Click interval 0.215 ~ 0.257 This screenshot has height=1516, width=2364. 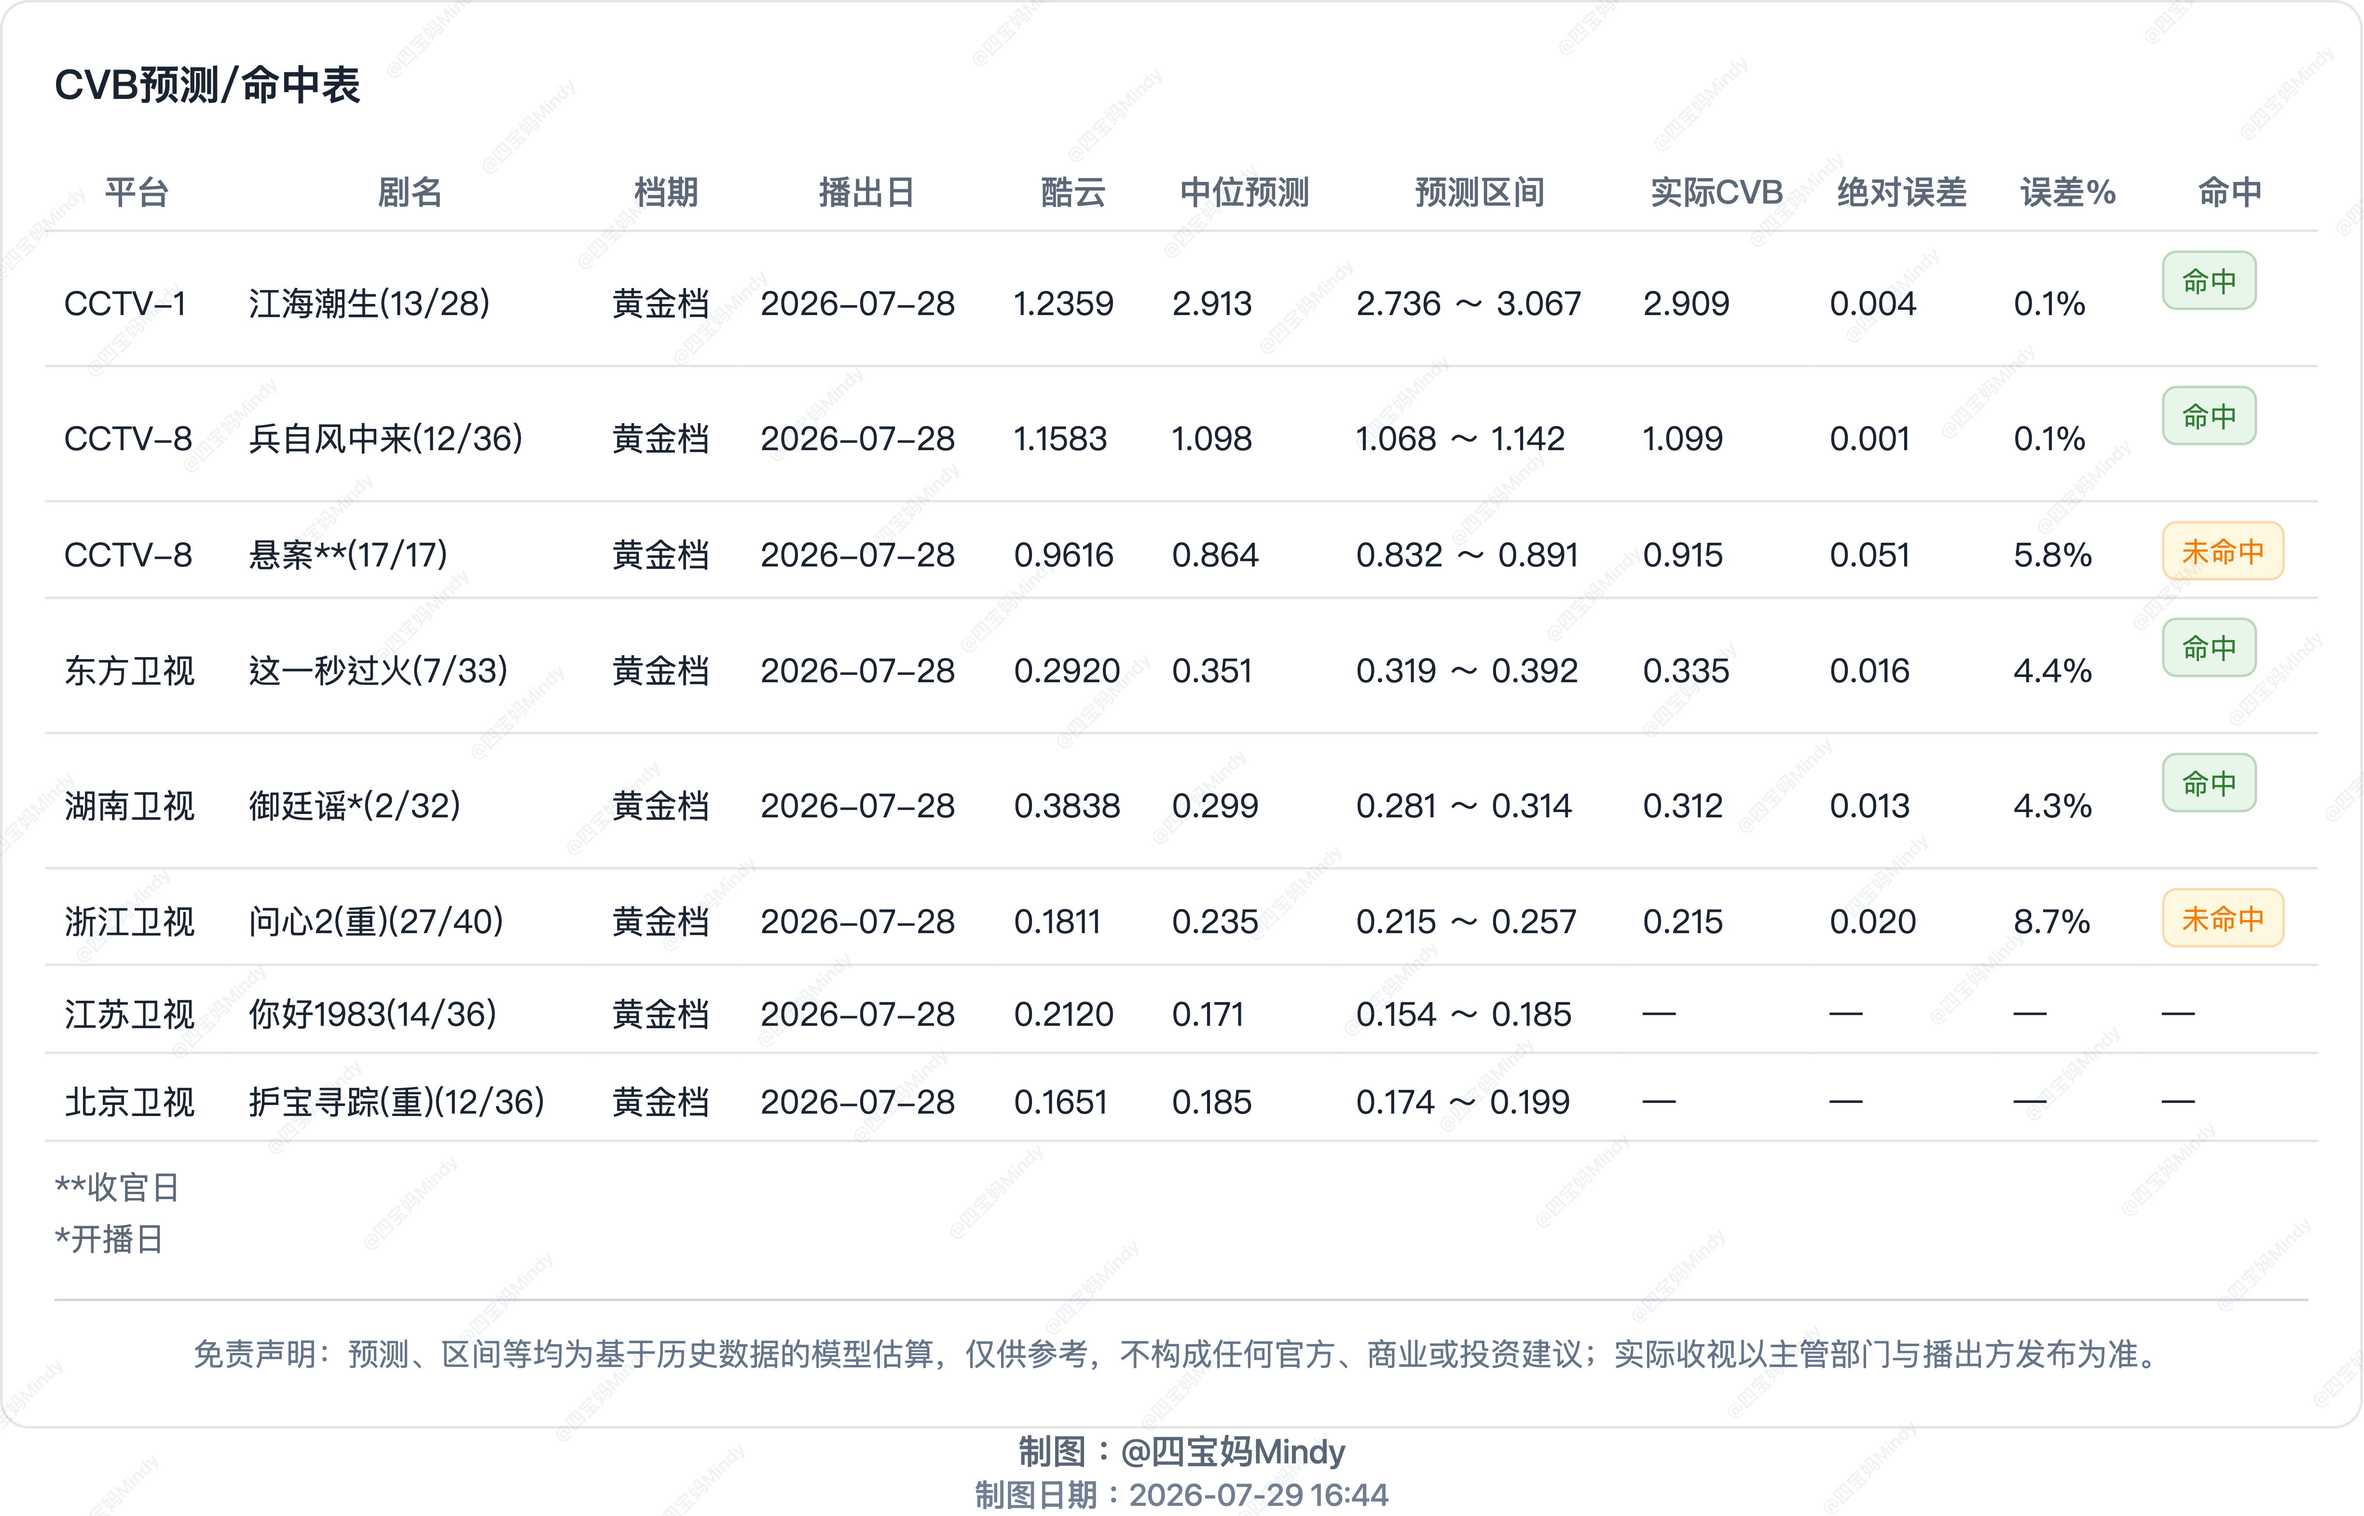click(1466, 922)
